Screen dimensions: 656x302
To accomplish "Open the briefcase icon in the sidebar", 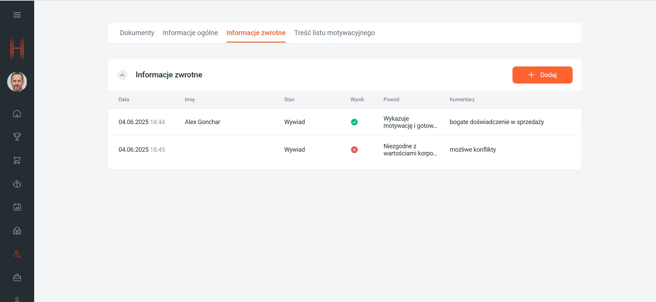I will (x=17, y=278).
